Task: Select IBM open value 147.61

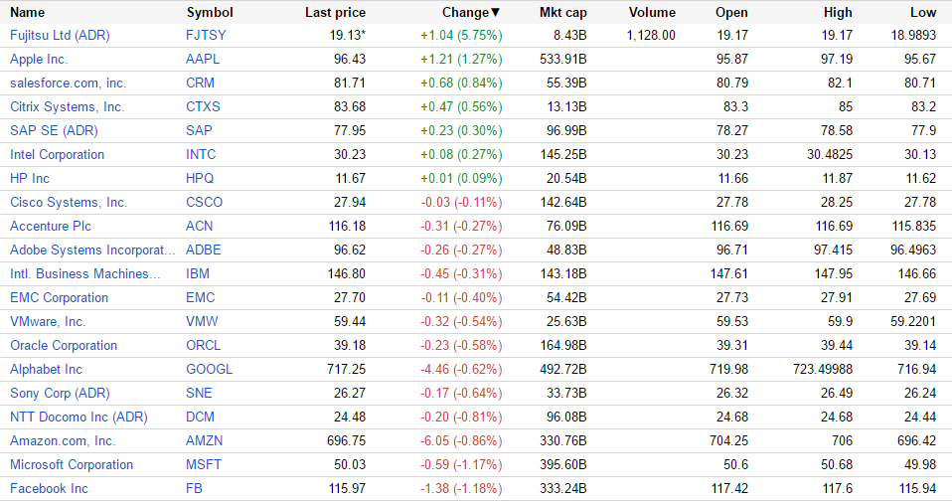Action: 729,273
